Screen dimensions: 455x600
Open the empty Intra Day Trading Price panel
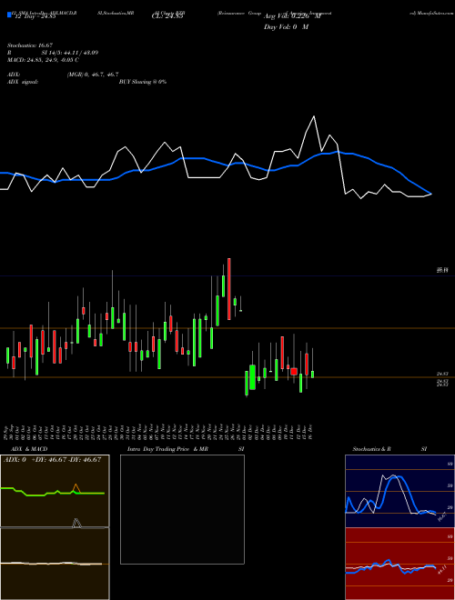182,509
